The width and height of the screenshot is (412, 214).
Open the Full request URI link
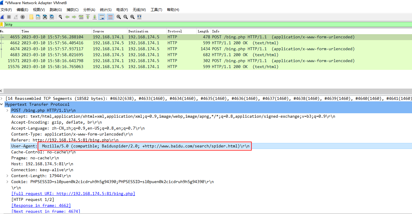coord(73,193)
